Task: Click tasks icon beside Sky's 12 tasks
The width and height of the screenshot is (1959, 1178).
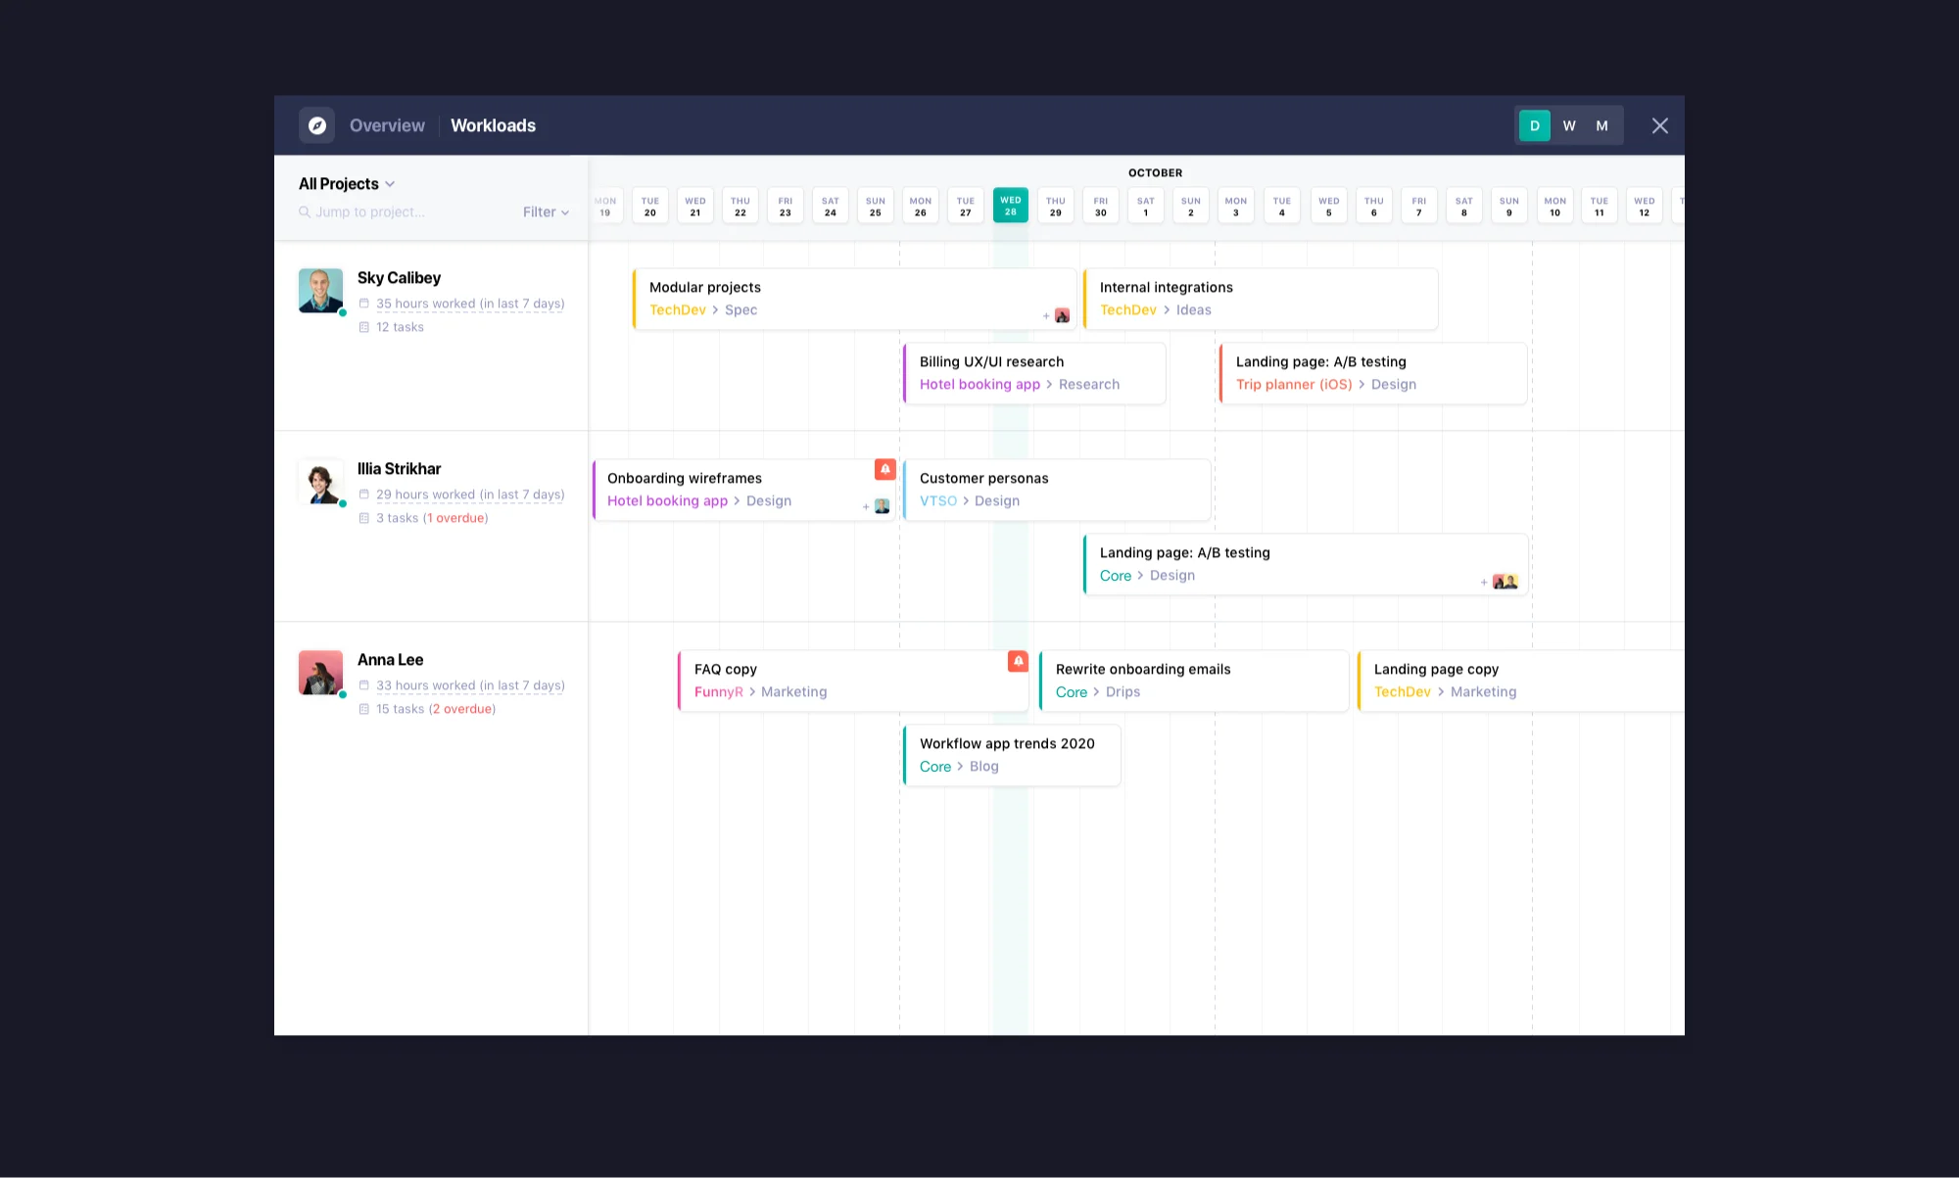Action: pyautogui.click(x=364, y=327)
